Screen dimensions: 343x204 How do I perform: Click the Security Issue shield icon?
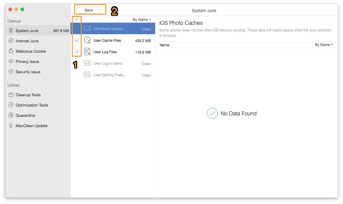pos(11,71)
